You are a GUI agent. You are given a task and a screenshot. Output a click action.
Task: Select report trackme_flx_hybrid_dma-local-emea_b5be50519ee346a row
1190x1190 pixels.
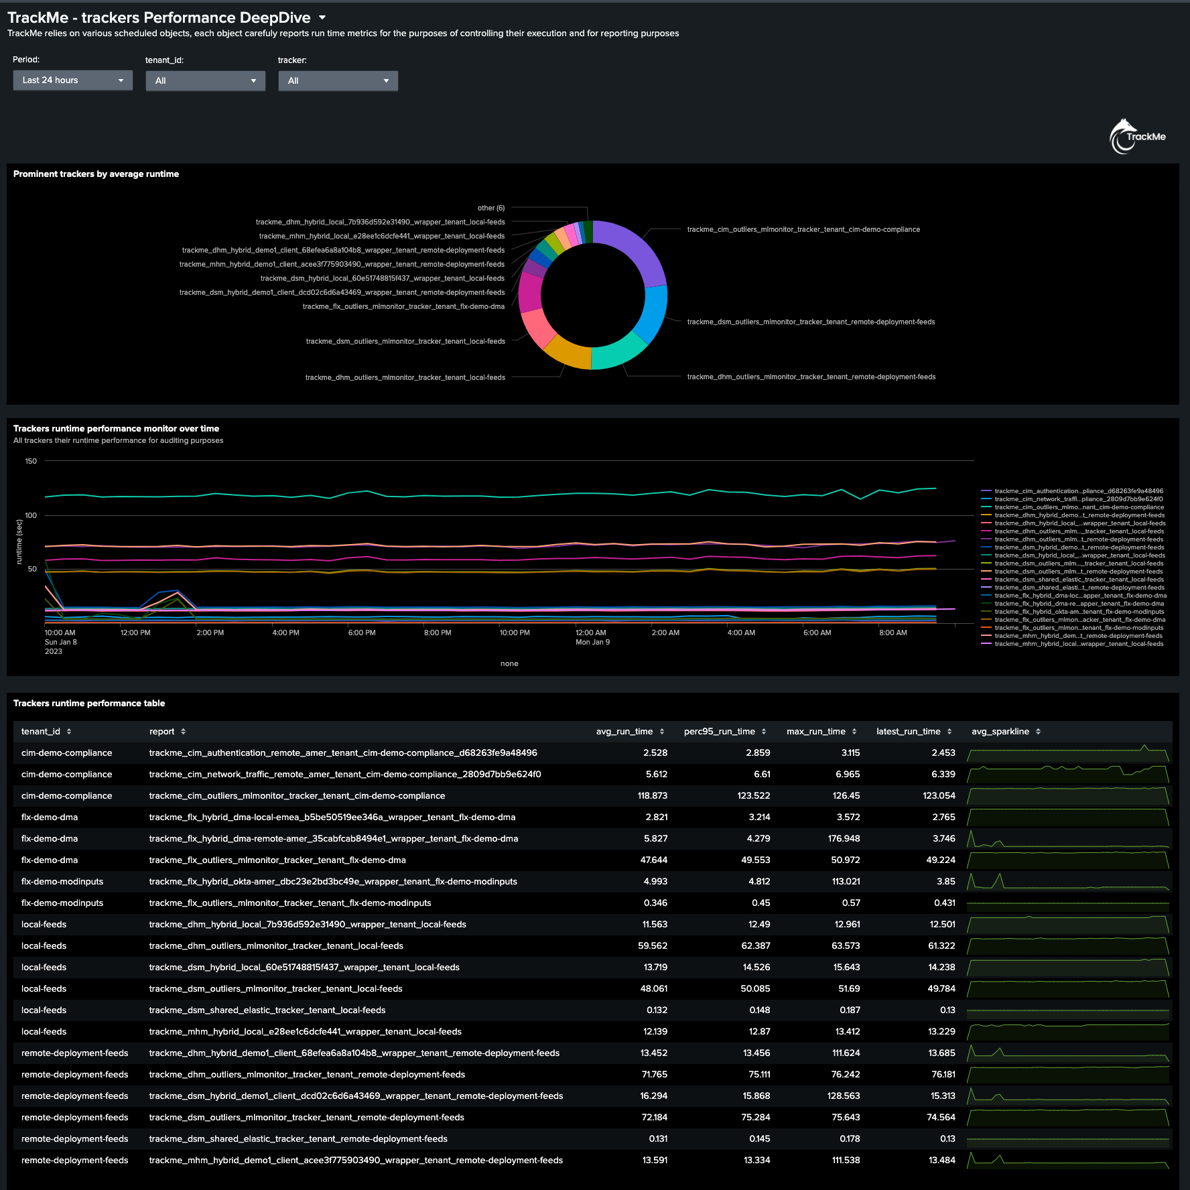332,817
